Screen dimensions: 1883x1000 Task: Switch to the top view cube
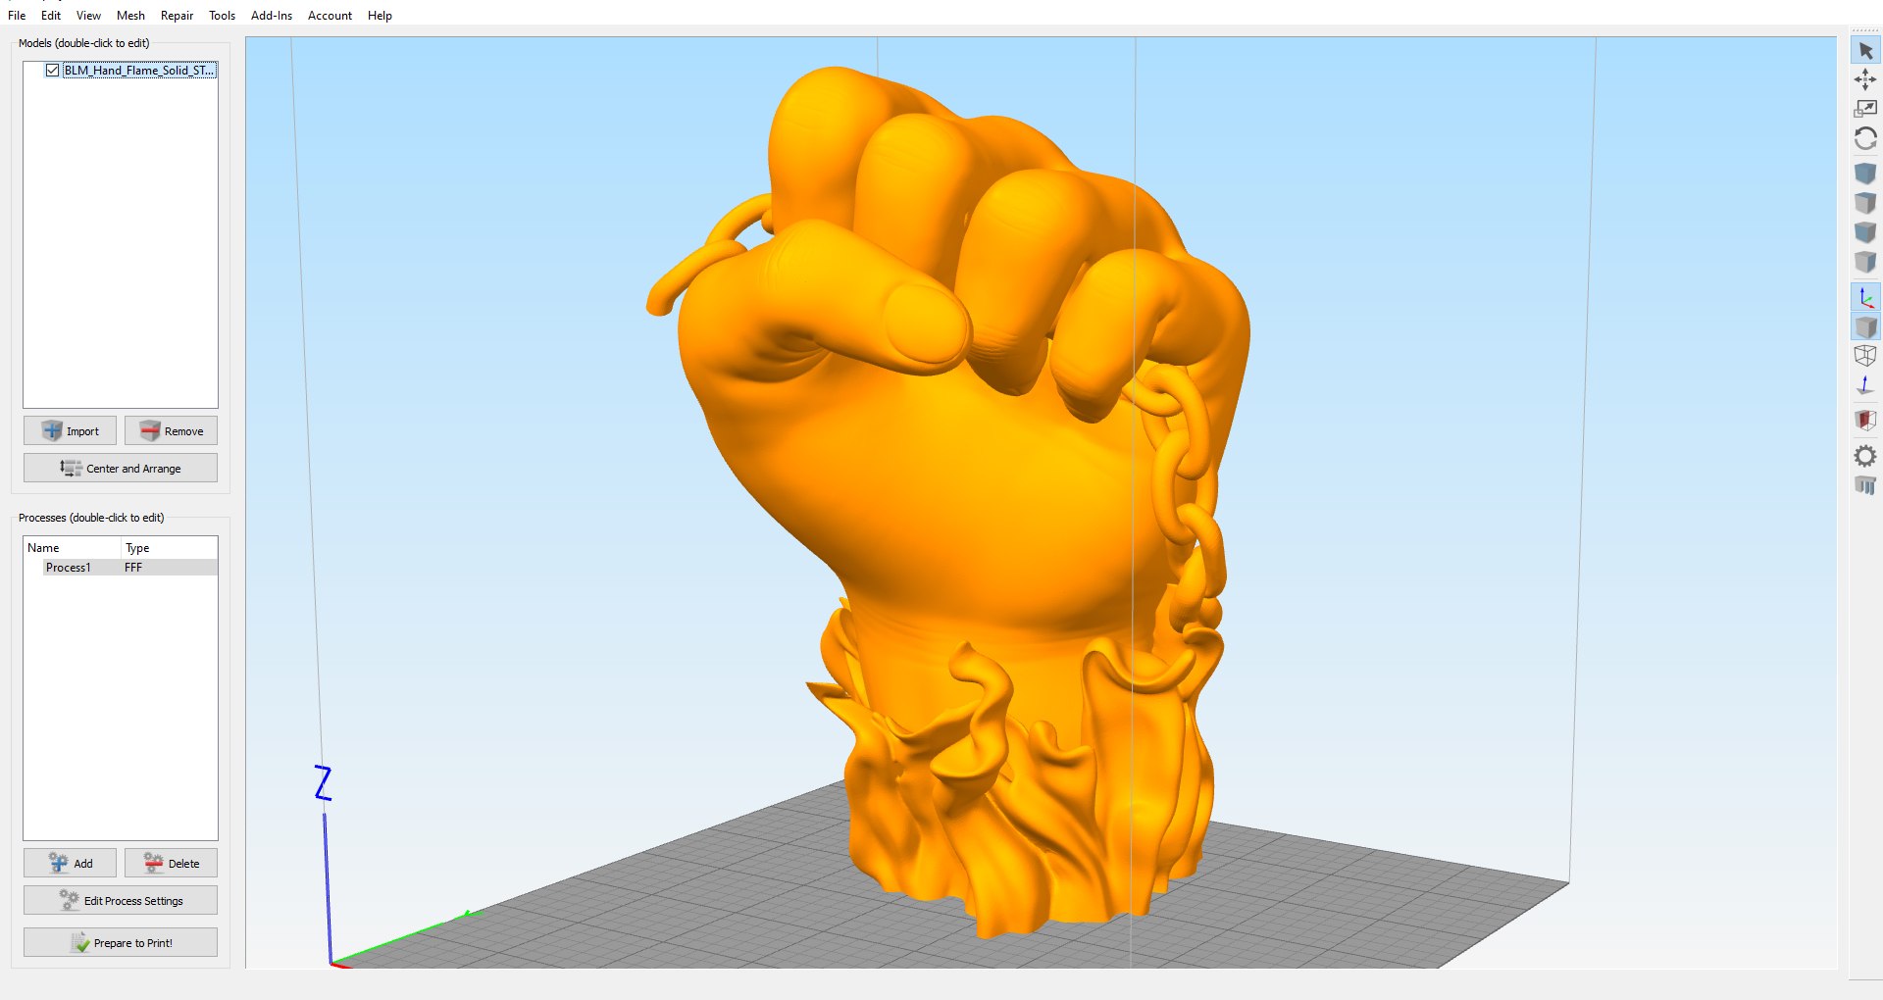(x=1865, y=203)
